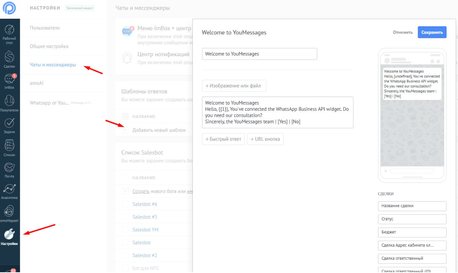Open the Сделки deals icon
The height and width of the screenshot is (273, 458).
pyautogui.click(x=10, y=57)
